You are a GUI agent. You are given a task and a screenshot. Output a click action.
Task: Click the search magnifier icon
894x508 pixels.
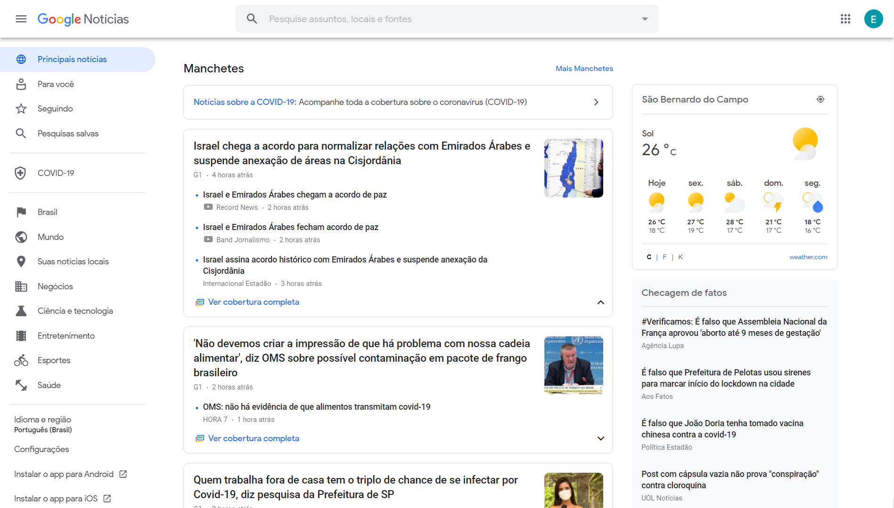click(252, 19)
